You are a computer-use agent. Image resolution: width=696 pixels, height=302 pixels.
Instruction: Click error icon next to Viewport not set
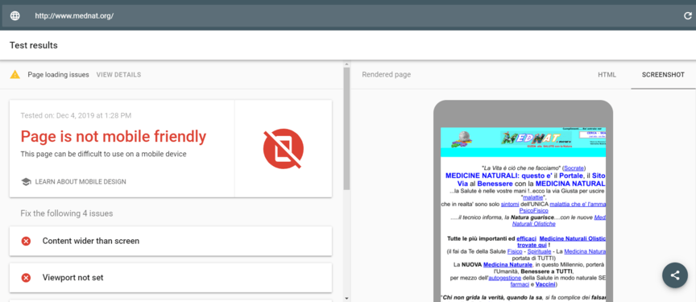click(27, 278)
